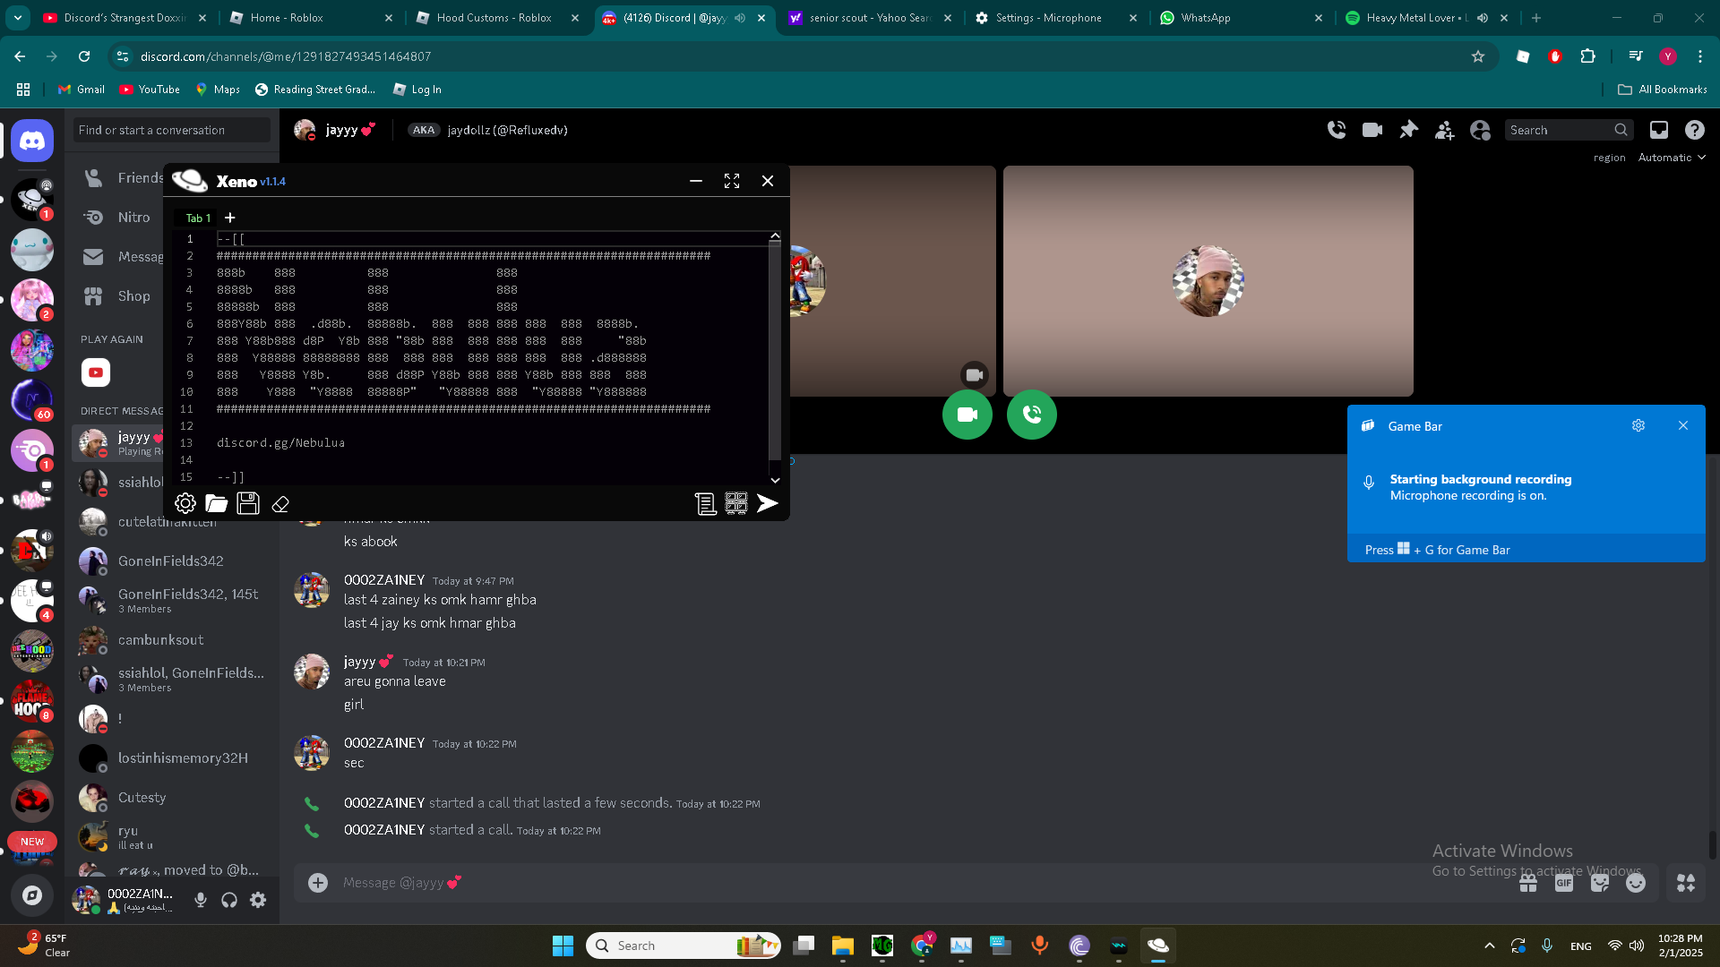
Task: Open Nitro in the Discord sidebar
Action: point(133,218)
